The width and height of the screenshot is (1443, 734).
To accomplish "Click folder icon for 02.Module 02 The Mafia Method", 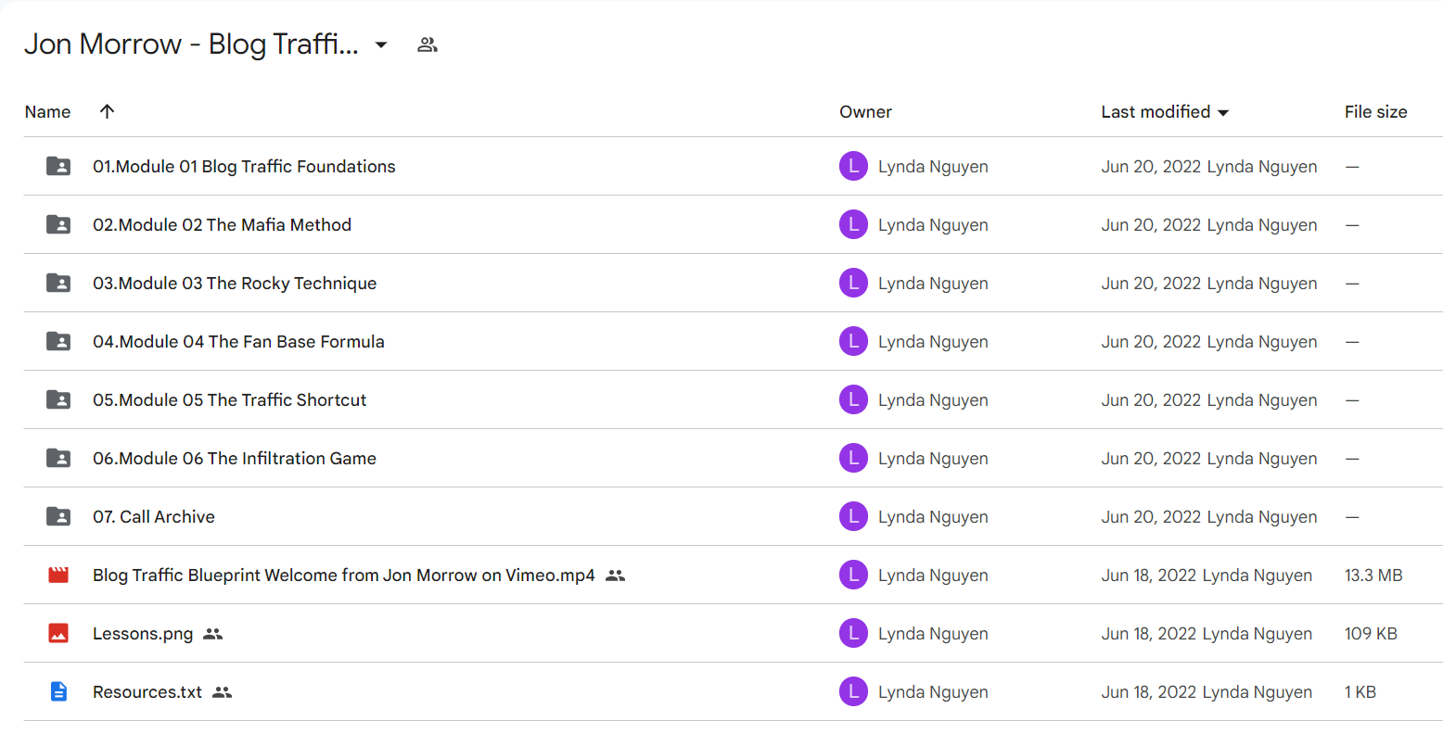I will coord(58,224).
